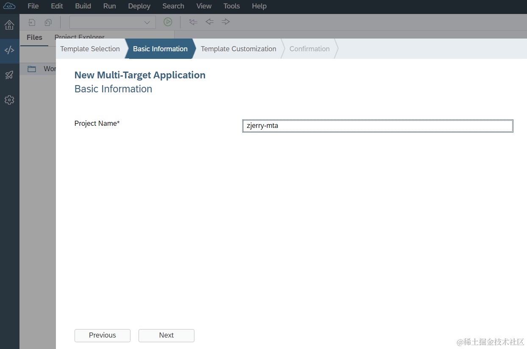527x349 pixels.
Task: Click the Project Name* label
Action: point(97,123)
